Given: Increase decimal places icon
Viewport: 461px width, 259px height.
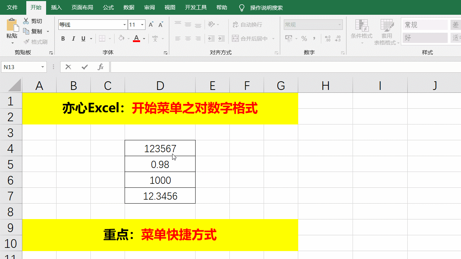Looking at the screenshot, I should click(328, 38).
